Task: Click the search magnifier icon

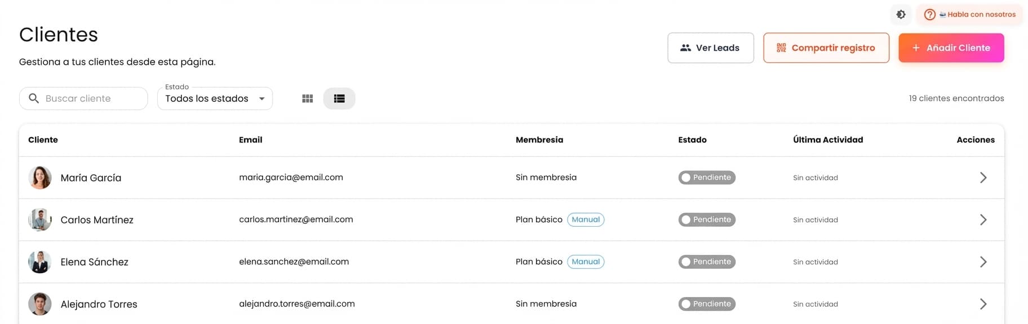Action: [x=34, y=98]
